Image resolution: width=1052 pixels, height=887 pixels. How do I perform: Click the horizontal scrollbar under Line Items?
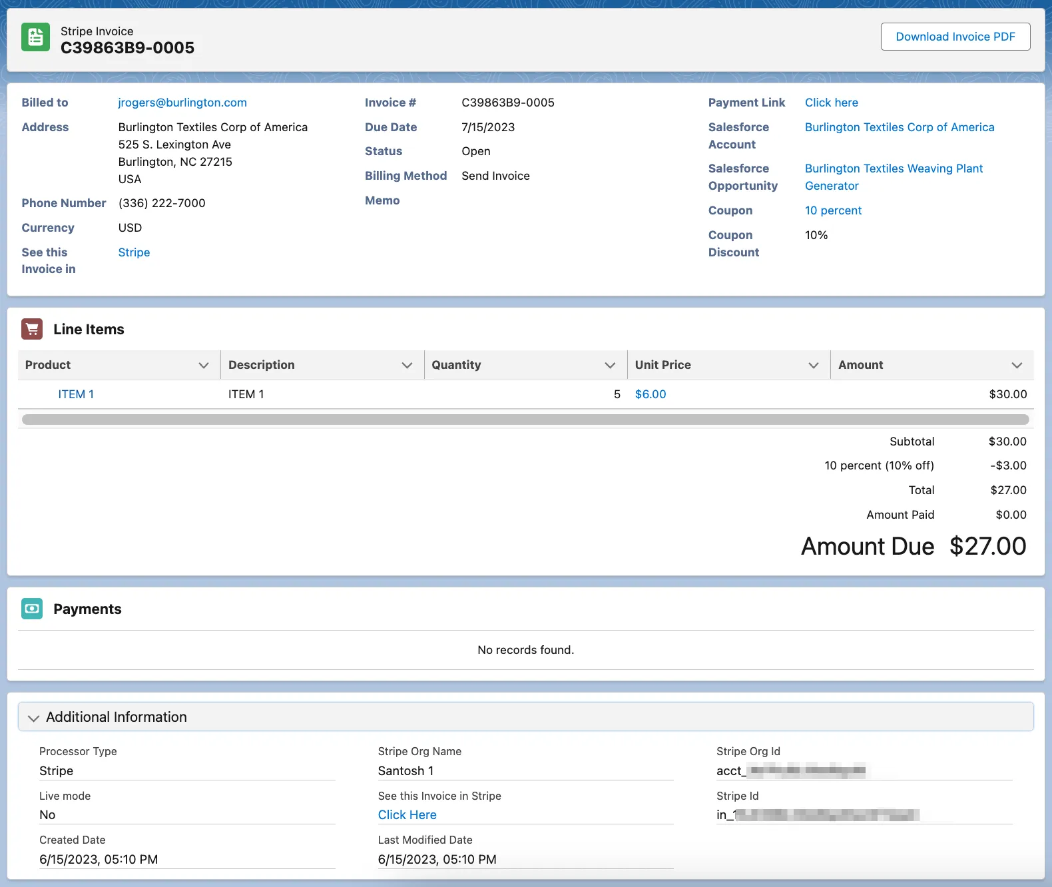tap(525, 420)
